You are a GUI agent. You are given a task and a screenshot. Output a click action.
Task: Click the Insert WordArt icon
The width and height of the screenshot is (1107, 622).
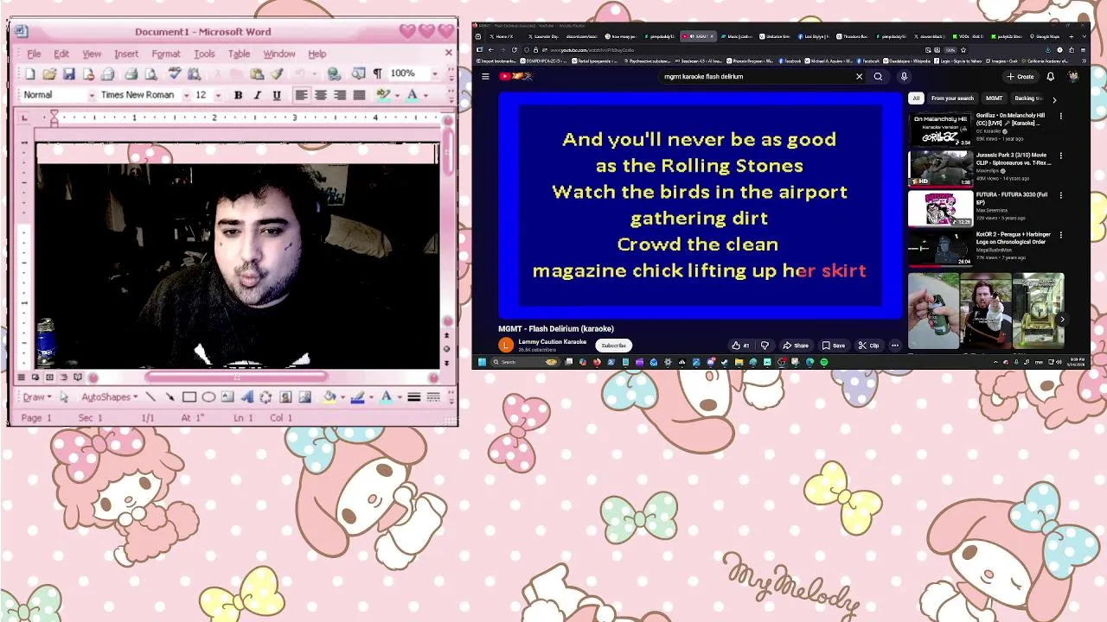pos(246,397)
